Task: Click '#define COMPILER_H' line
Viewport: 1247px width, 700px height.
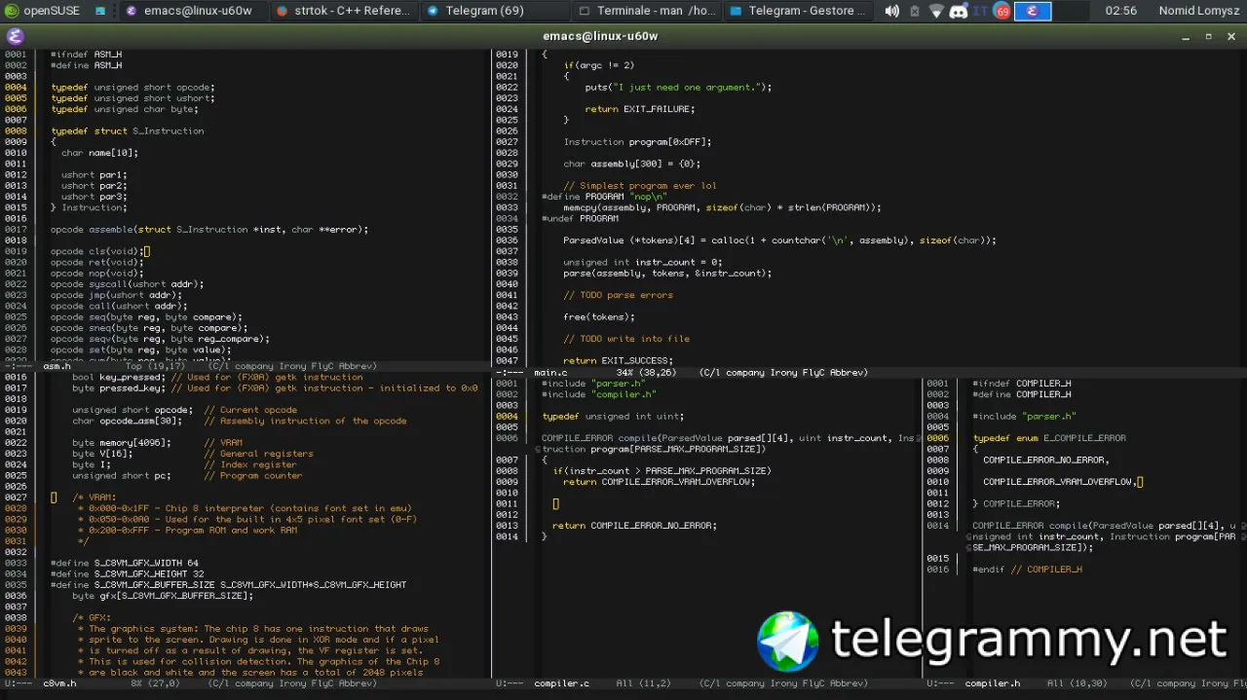Action: [x=1021, y=394]
